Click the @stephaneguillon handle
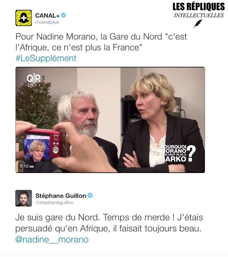The height and width of the screenshot is (257, 228). [55, 203]
